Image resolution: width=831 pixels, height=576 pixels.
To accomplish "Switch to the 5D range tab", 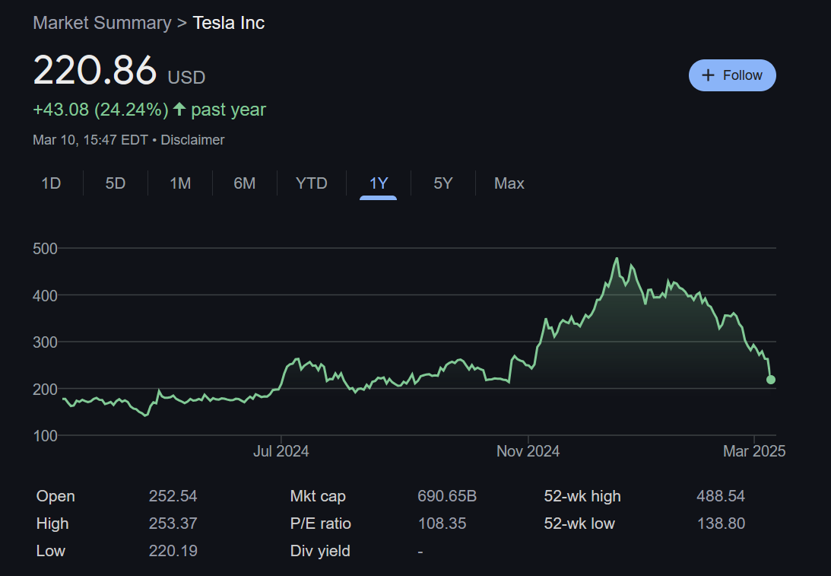I will tap(116, 183).
